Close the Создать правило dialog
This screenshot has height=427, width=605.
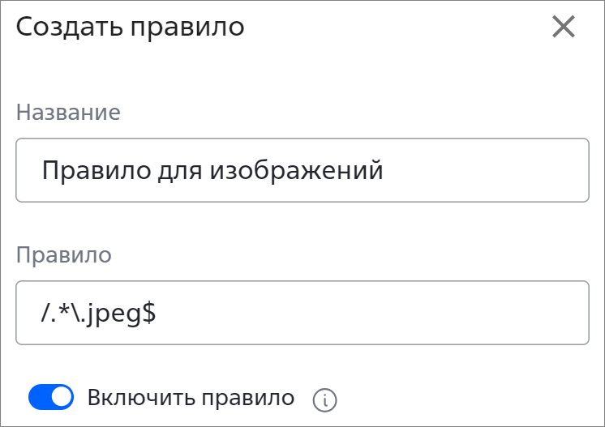tap(564, 27)
